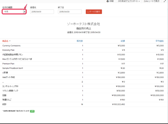Open the 今月 date range dropdown

(x=14, y=12)
